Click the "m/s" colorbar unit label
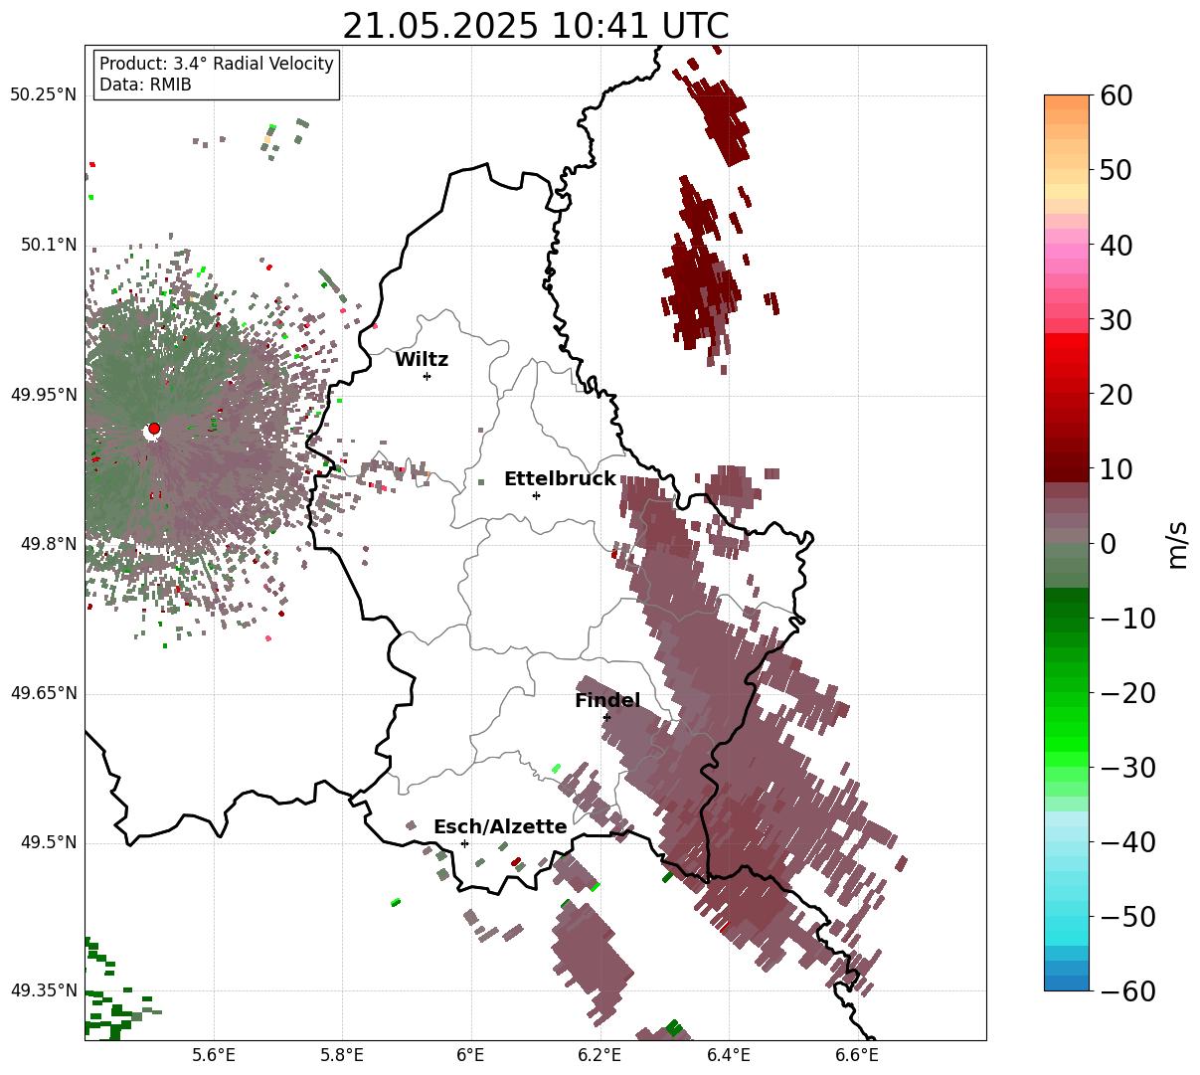 pyautogui.click(x=1178, y=544)
